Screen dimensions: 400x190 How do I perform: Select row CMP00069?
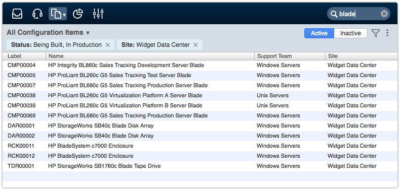[200, 115]
